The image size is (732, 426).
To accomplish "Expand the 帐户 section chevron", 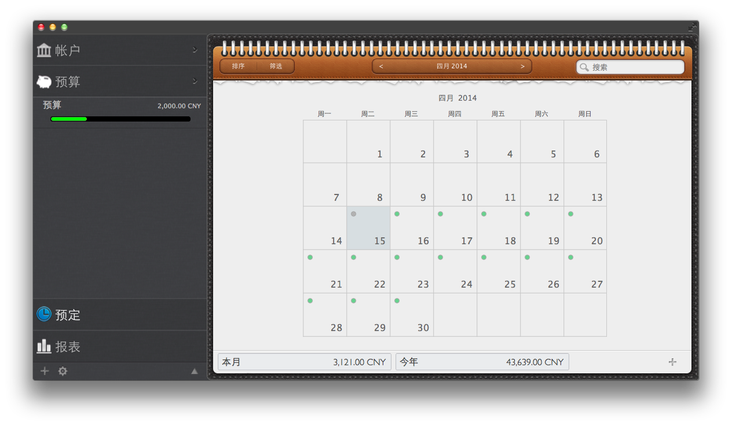I will (195, 50).
